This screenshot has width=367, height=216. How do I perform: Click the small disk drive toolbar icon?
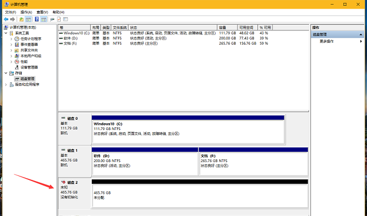click(52, 19)
